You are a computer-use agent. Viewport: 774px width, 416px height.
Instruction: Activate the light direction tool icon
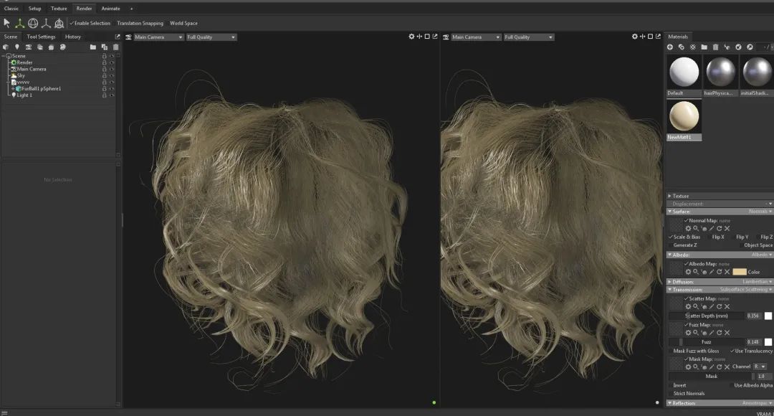point(59,23)
